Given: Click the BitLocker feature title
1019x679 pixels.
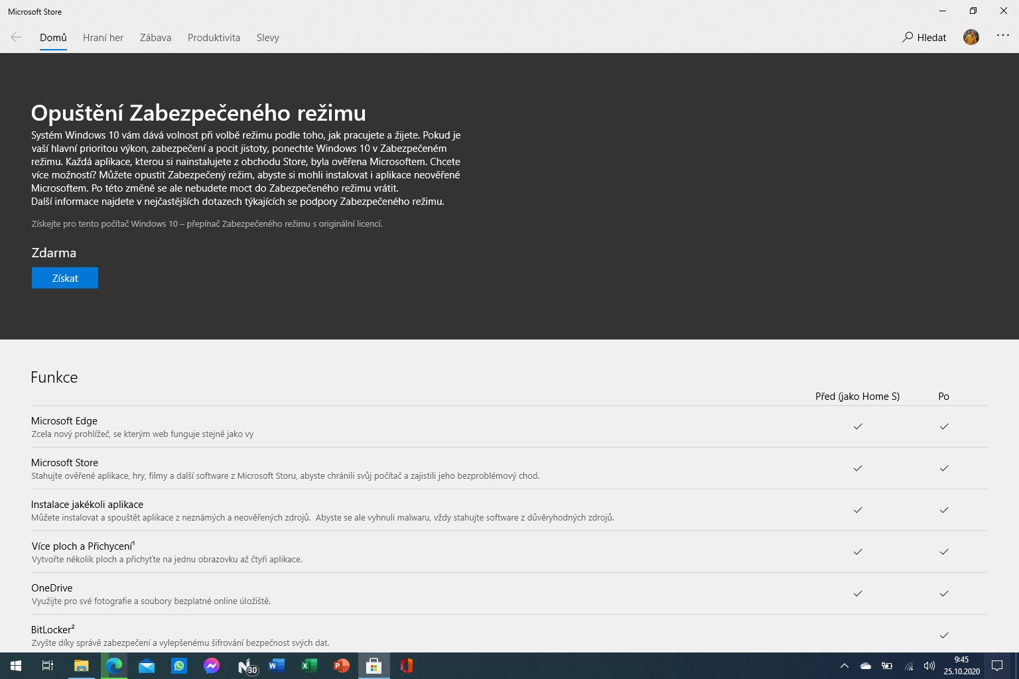Looking at the screenshot, I should (52, 630).
